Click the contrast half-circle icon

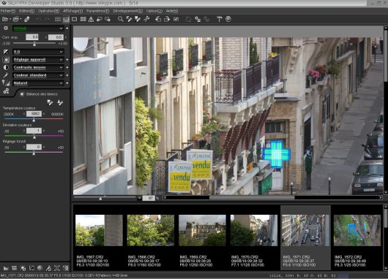pyautogui.click(x=6, y=67)
